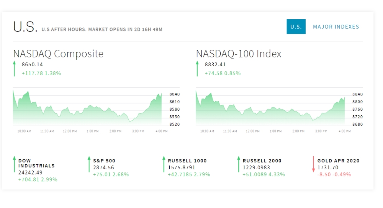383x208 pixels.
Task: Click the NASDAQ-100 Index price chart
Action: 270,108
